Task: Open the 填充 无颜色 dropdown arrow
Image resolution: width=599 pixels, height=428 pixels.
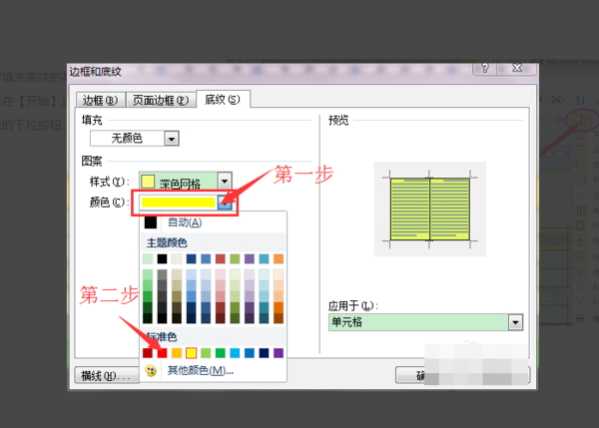Action: (x=172, y=139)
